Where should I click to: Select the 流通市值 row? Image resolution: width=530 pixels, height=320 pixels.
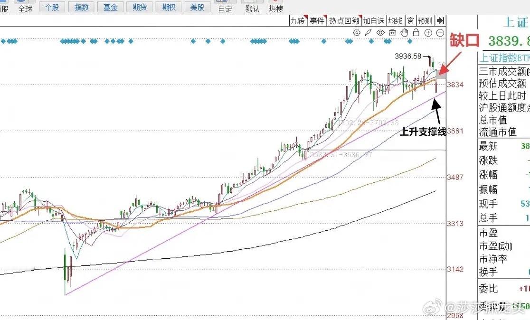pyautogui.click(x=504, y=132)
